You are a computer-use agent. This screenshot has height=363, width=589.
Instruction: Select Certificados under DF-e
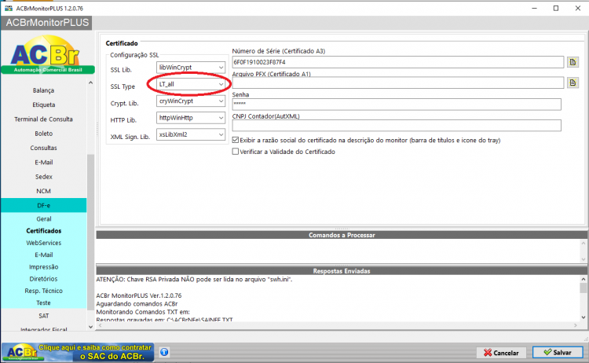[43, 231]
